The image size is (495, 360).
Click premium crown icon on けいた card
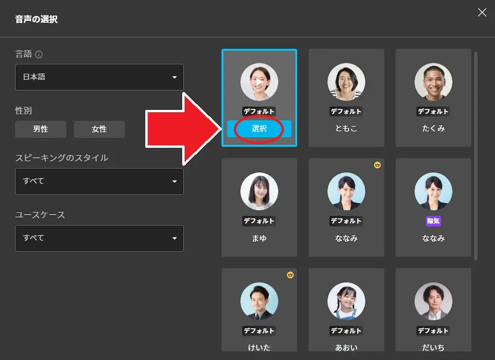tap(290, 275)
